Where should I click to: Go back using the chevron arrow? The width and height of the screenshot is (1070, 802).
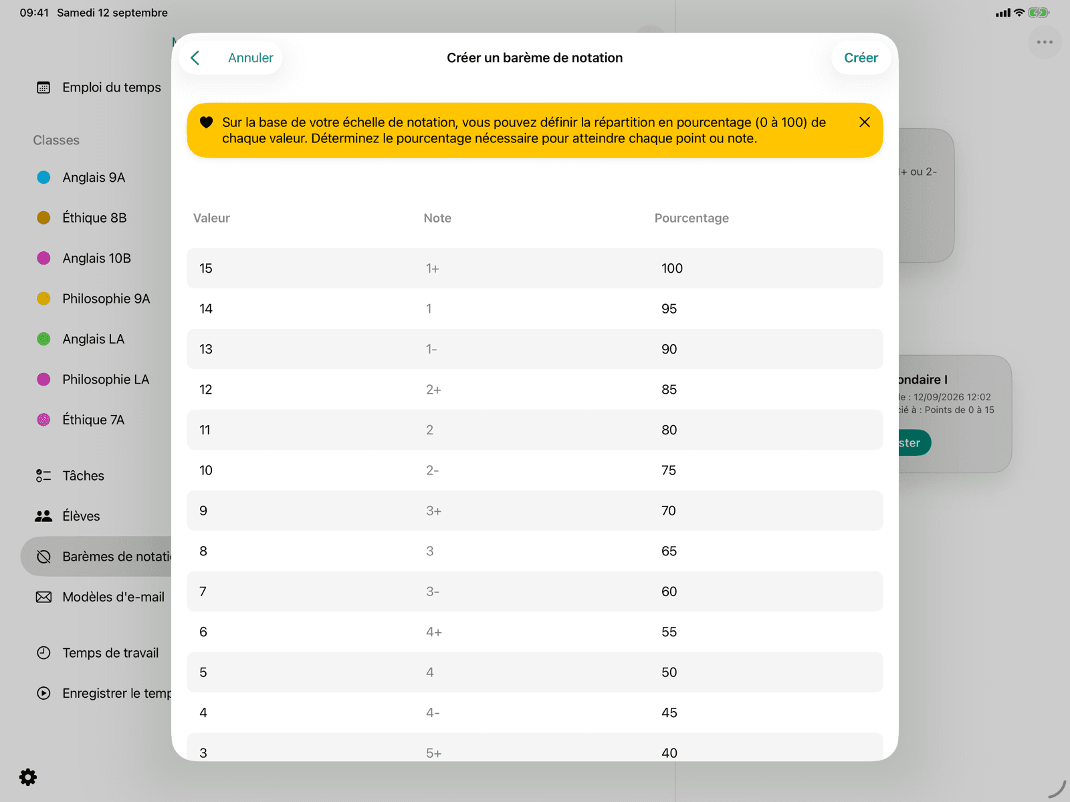pos(195,58)
